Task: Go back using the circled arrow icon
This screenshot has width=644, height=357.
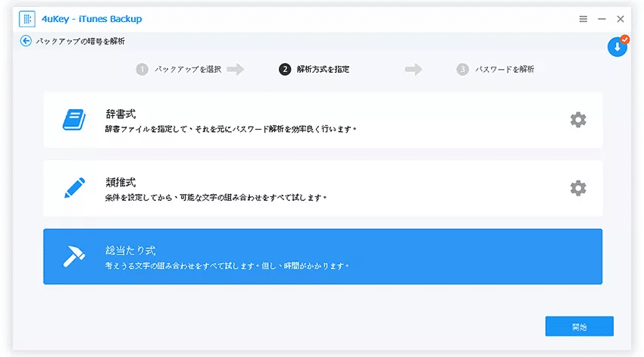Action: point(26,41)
